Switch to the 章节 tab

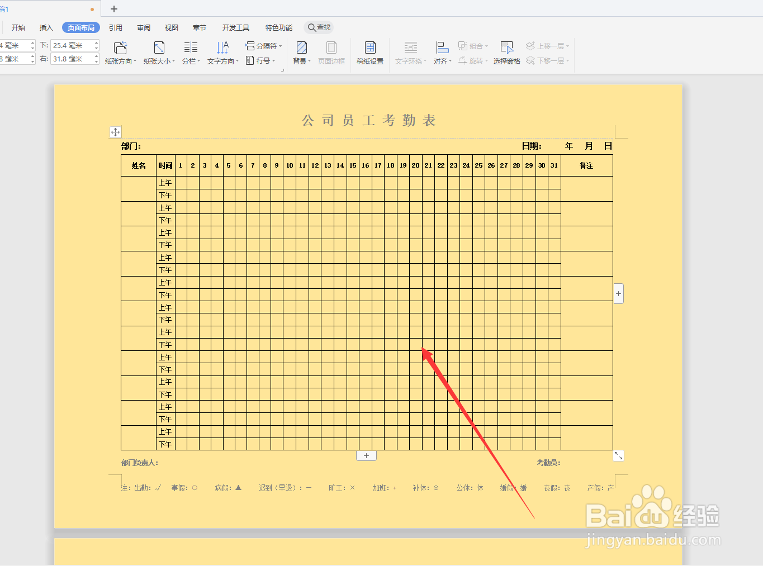(x=200, y=27)
